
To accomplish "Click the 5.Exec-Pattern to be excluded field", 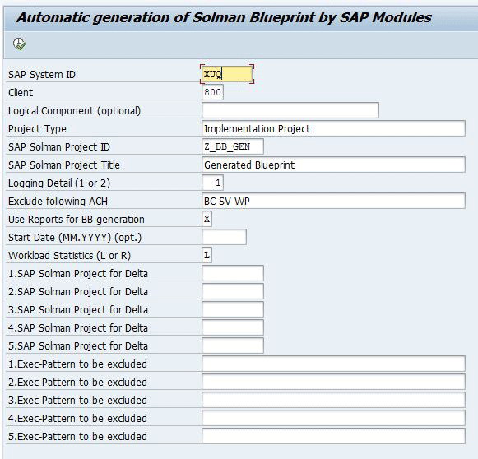I will point(333,436).
